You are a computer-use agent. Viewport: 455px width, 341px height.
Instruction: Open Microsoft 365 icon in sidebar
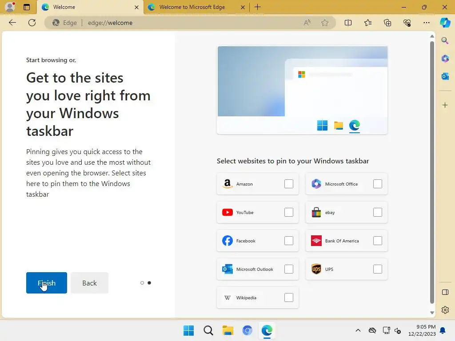(x=445, y=58)
